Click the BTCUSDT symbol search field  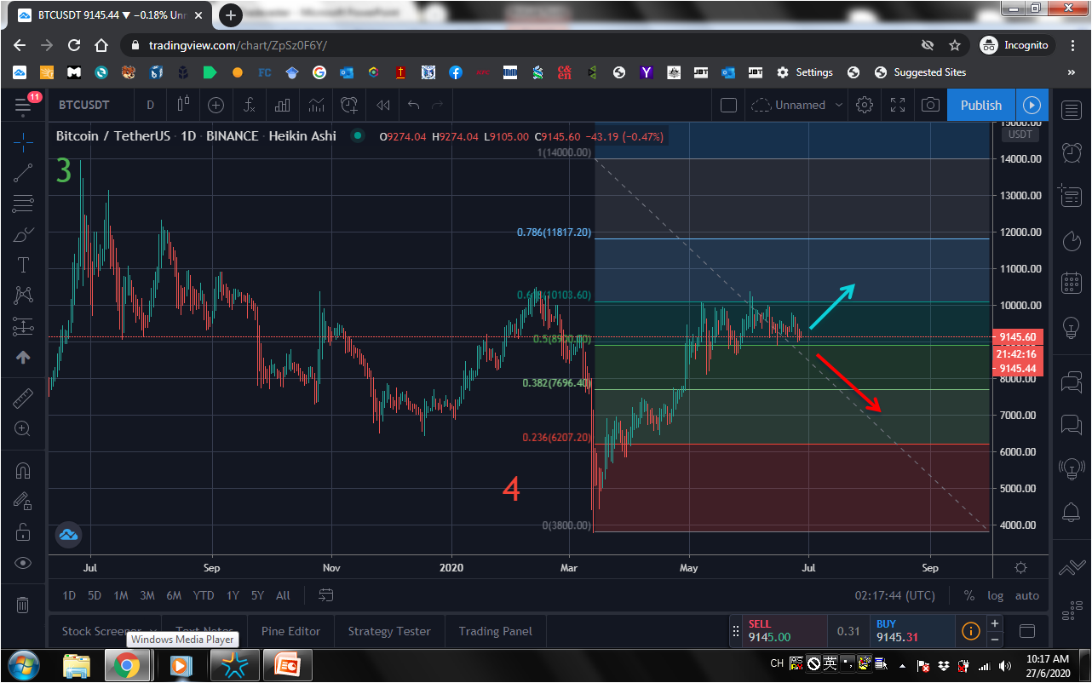[84, 105]
